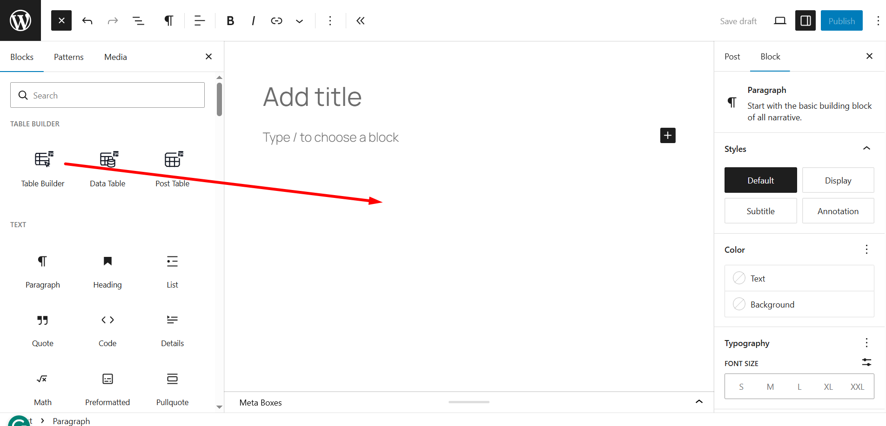Screen dimensions: 886x426
Task: Switch to the Post settings tab
Action: [x=732, y=57]
